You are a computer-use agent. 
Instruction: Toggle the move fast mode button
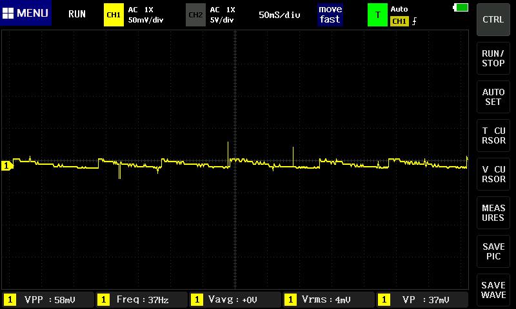pyautogui.click(x=330, y=14)
